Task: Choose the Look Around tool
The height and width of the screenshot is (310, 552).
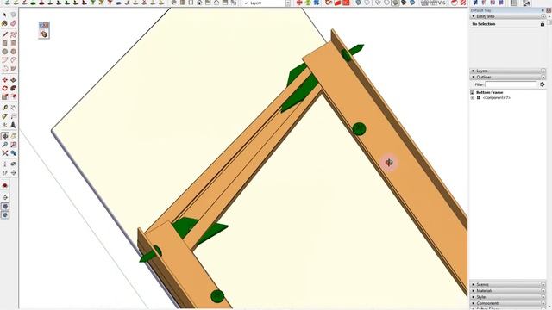Action: (14, 164)
